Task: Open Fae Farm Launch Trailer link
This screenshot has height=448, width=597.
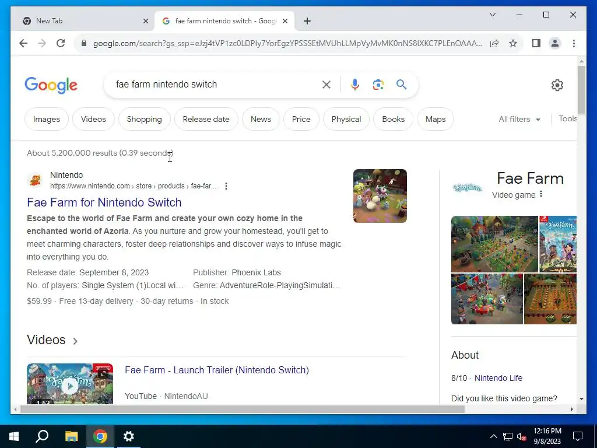Action: coord(217,370)
